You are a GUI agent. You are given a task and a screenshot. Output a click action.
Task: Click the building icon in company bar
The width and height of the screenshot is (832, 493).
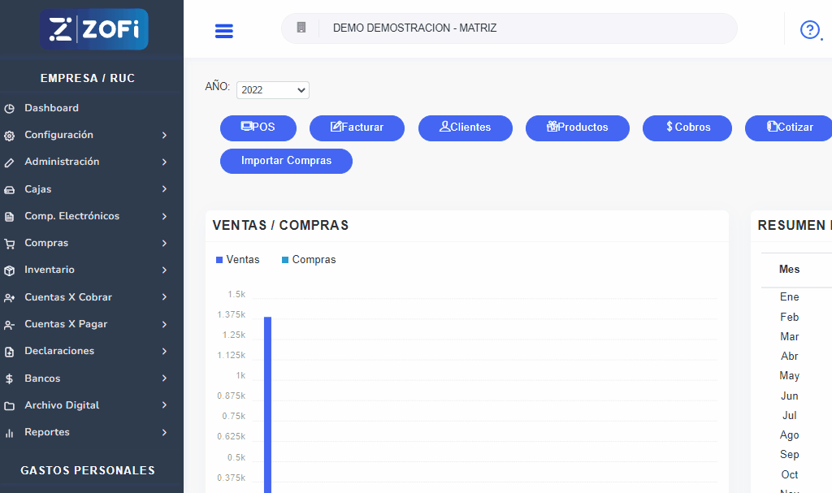[301, 28]
